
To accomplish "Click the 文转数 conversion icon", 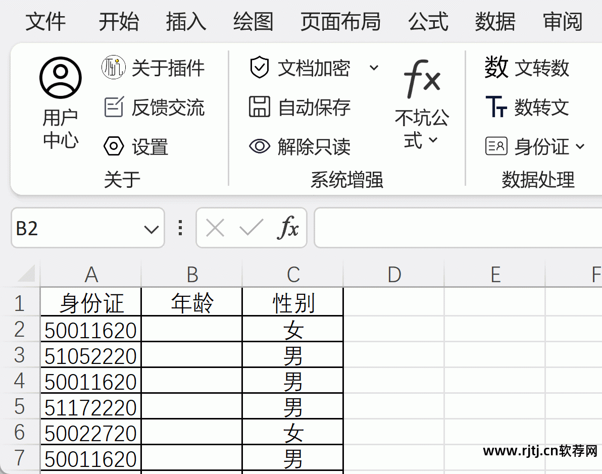I will 496,67.
